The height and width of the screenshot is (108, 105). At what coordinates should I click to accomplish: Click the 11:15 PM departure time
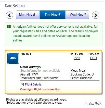77,54
